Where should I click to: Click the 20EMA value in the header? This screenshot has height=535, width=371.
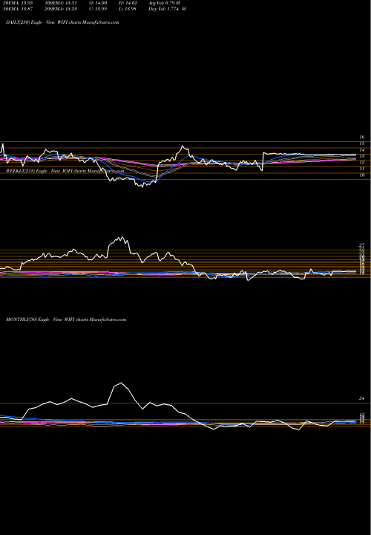(x=17, y=3)
